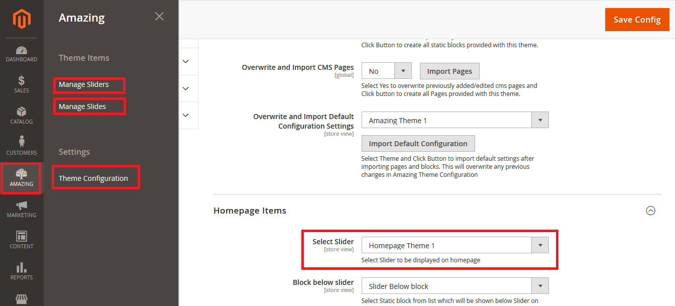This screenshot has width=675, height=306.
Task: Open the Dashboard sidebar menu
Action: [22, 54]
